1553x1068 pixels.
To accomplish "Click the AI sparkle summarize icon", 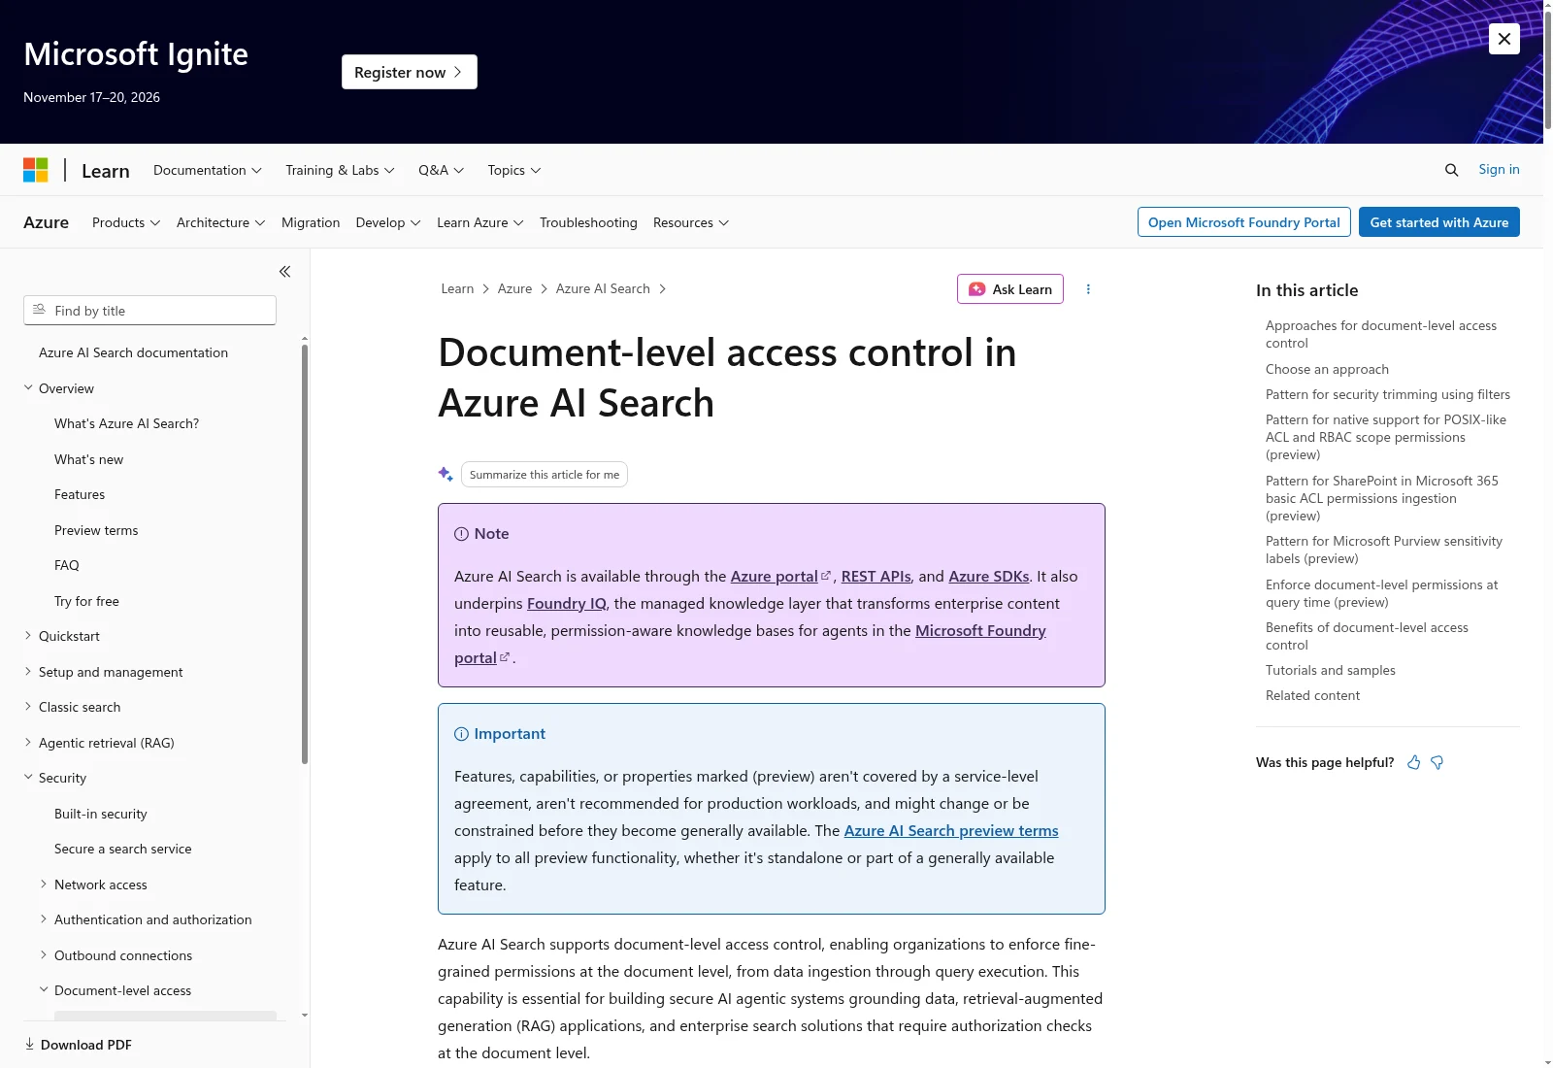I will (x=446, y=474).
